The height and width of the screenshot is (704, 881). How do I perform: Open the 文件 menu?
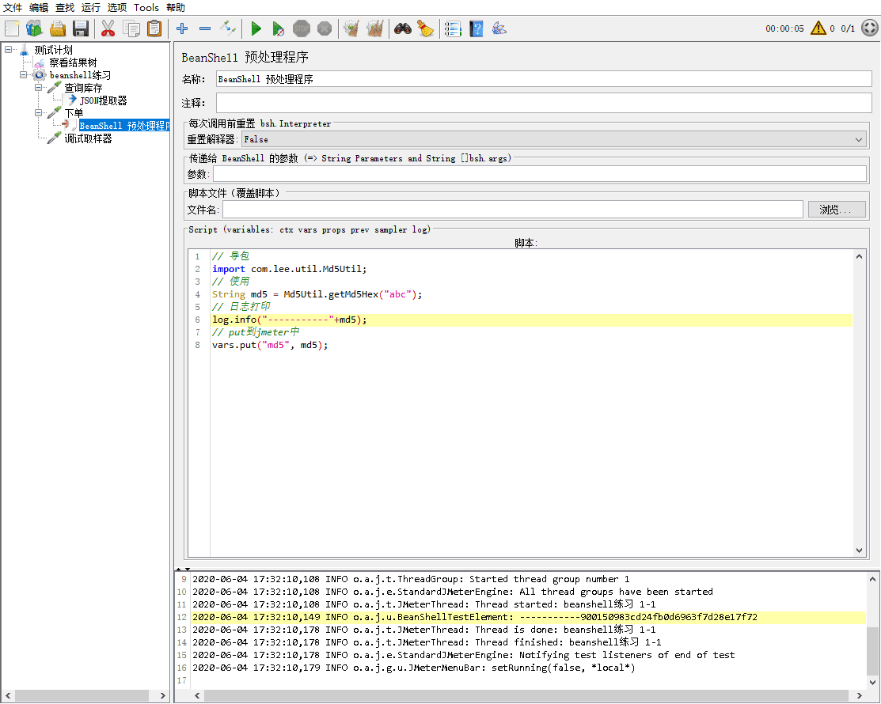[13, 7]
